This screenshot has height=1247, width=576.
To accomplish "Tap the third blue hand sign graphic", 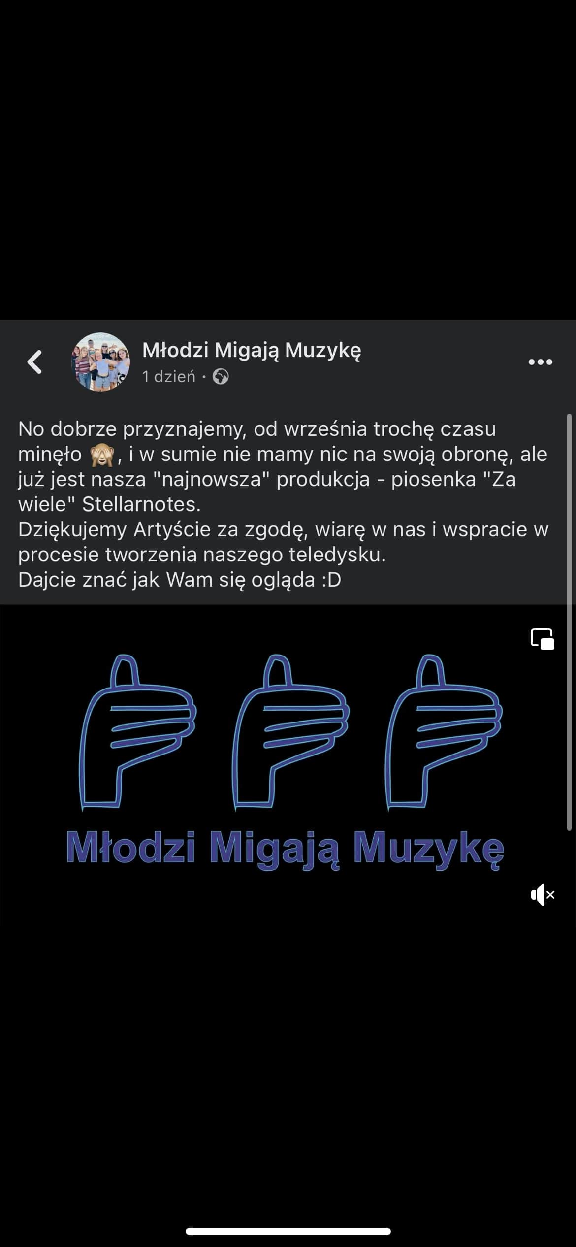I will click(444, 731).
